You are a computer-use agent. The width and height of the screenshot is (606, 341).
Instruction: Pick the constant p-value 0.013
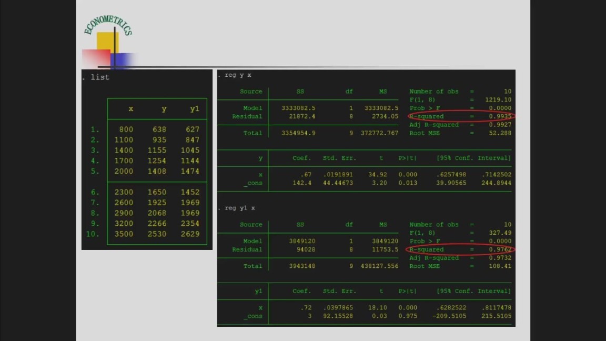[x=408, y=183]
